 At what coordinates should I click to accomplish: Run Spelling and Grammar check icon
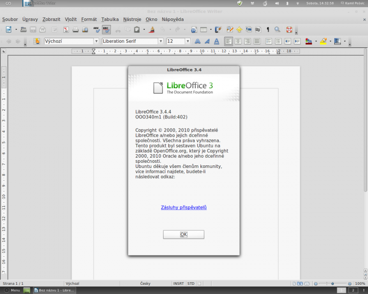click(97, 30)
